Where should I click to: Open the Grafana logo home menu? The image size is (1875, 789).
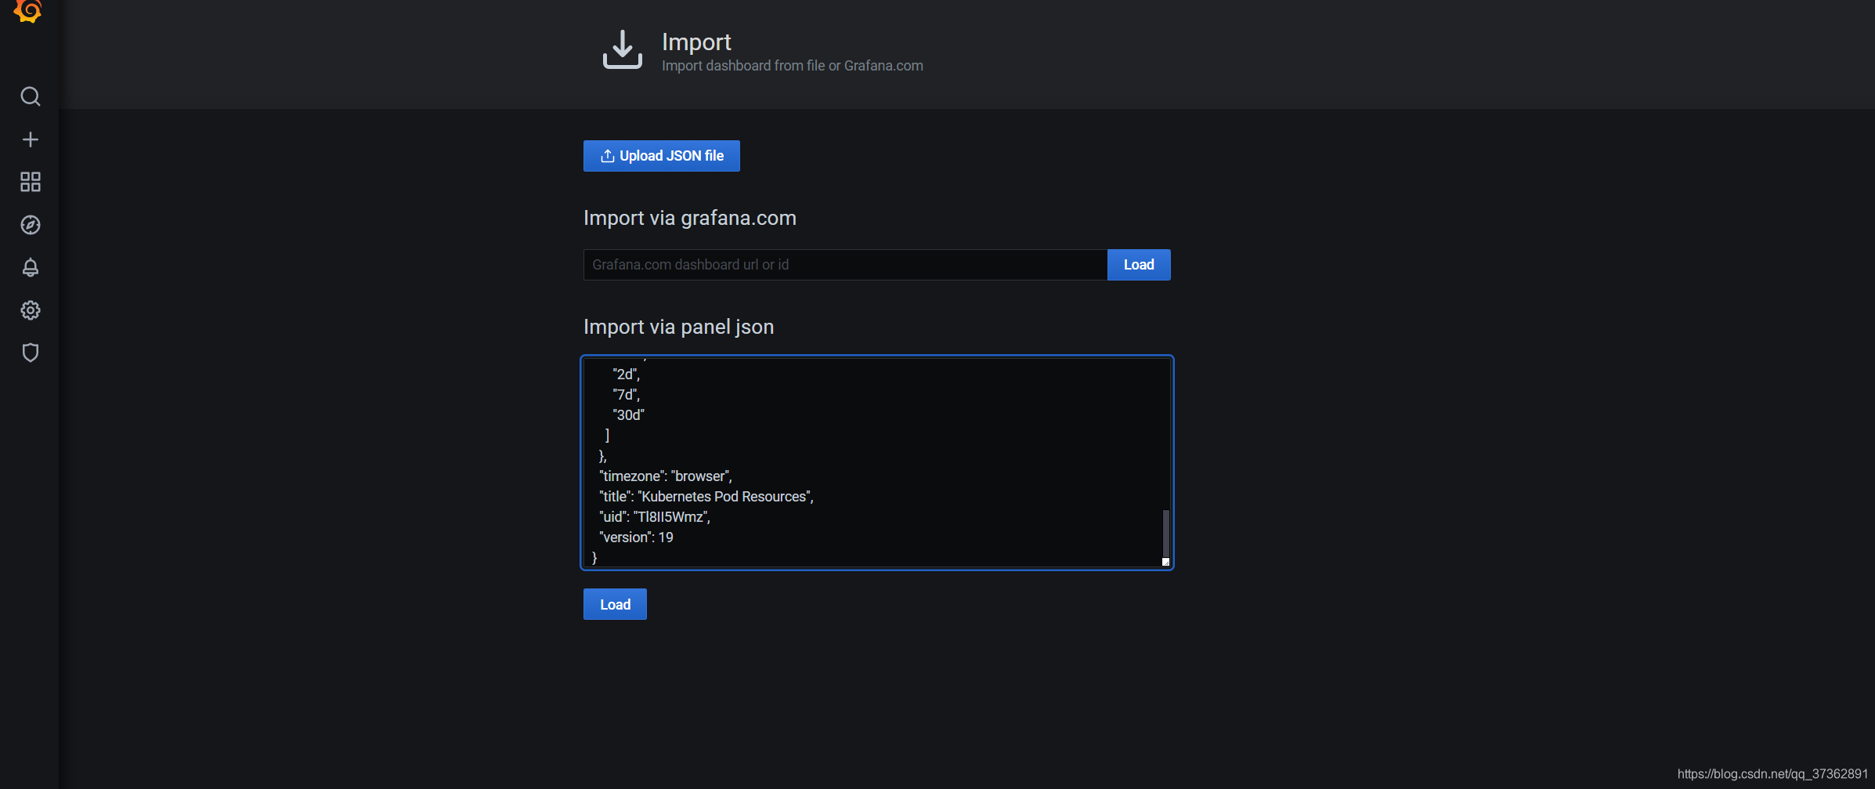coord(28,11)
